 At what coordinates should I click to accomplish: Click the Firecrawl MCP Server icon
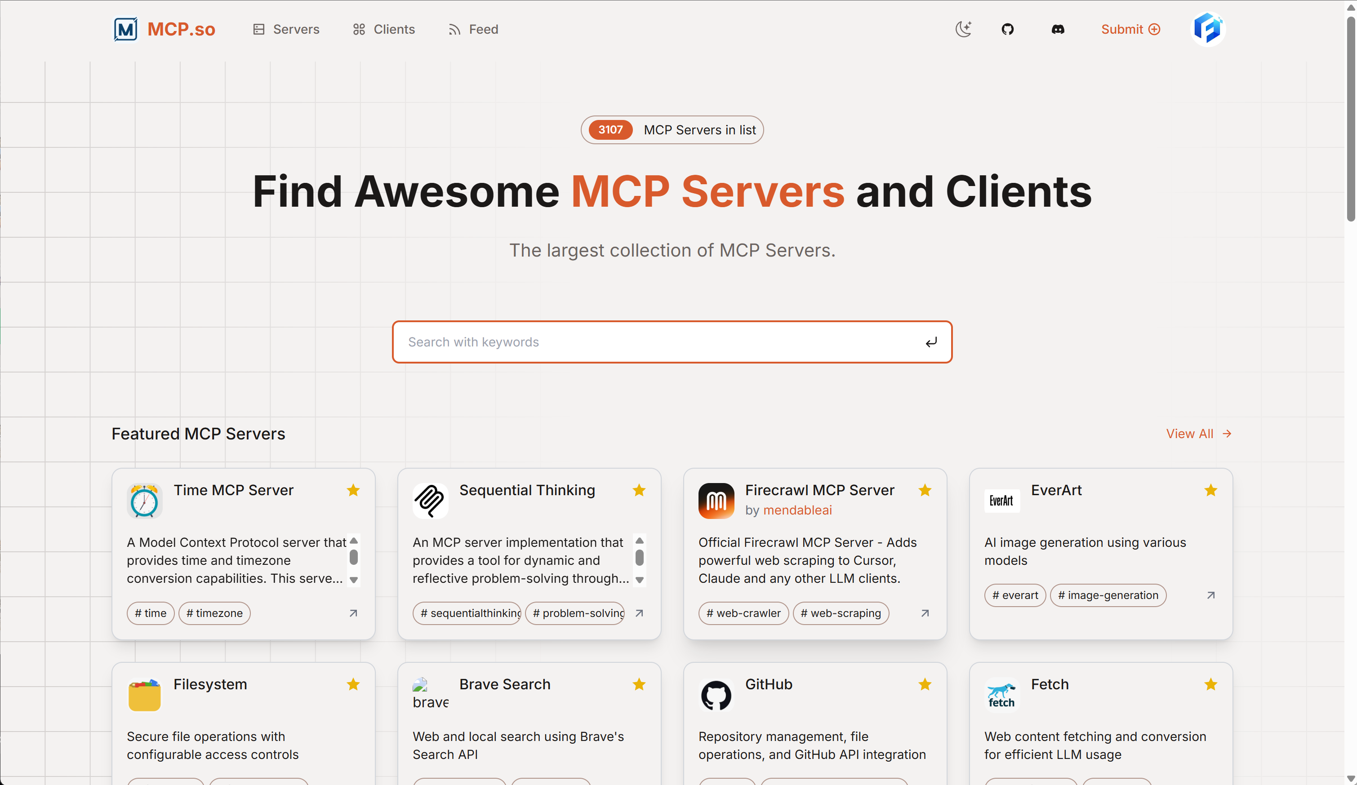[716, 501]
